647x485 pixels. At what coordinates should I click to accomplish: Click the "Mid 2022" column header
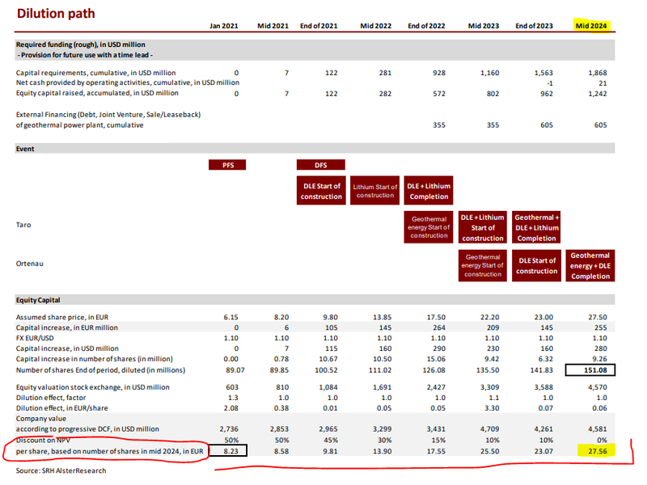[x=375, y=26]
